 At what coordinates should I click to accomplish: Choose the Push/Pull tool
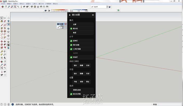point(5,41)
